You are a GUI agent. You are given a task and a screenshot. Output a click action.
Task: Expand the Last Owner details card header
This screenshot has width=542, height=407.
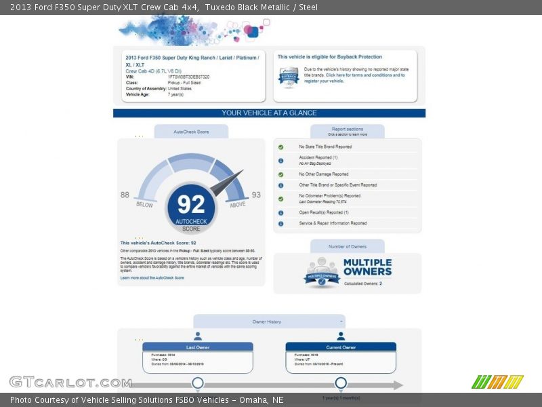[x=198, y=347]
